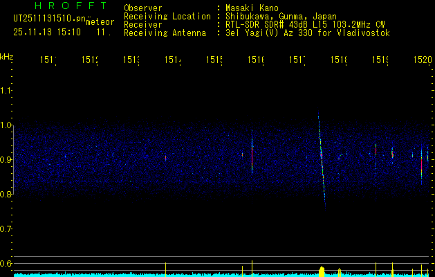Select the 1.0 kHz axis label
Viewport: 435px width, 277px height.
click(7, 125)
